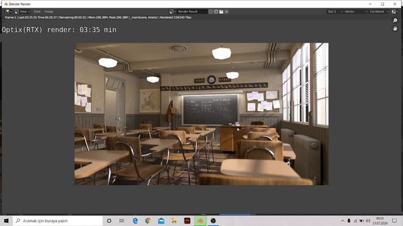
Task: Open OBS Studio from taskbar
Action: (213, 220)
